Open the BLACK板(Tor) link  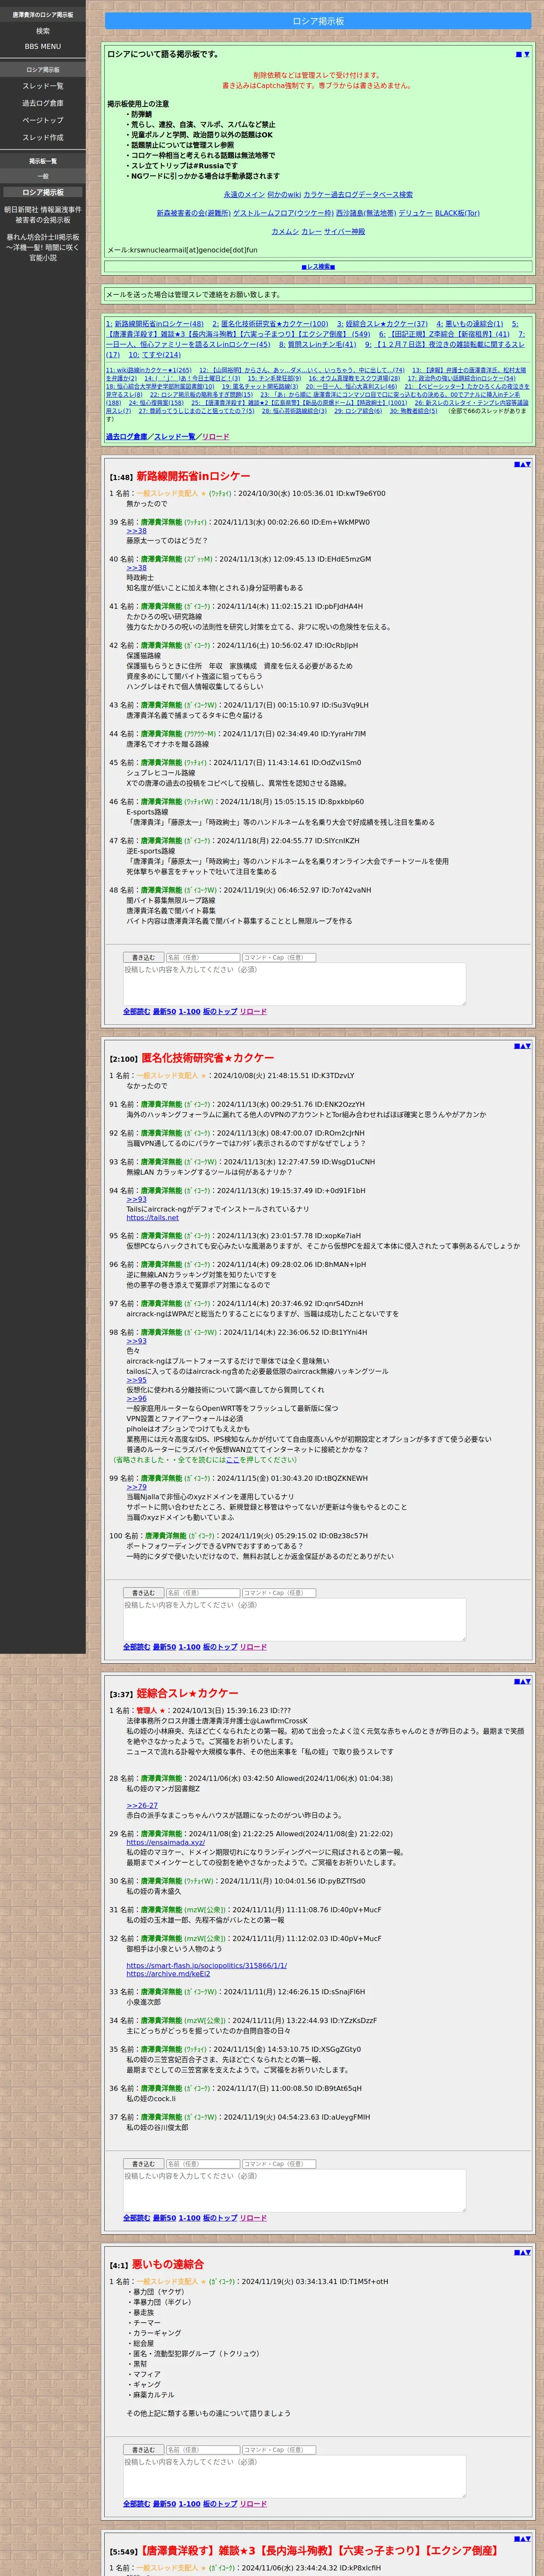point(457,213)
